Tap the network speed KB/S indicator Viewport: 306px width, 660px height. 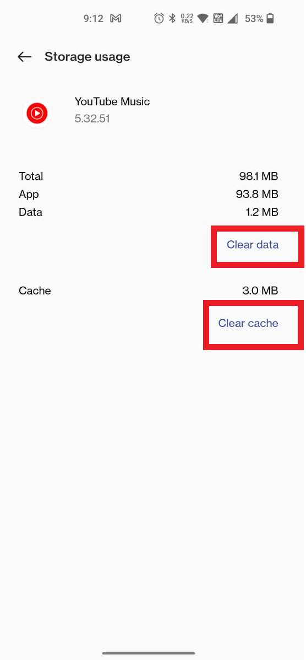187,19
